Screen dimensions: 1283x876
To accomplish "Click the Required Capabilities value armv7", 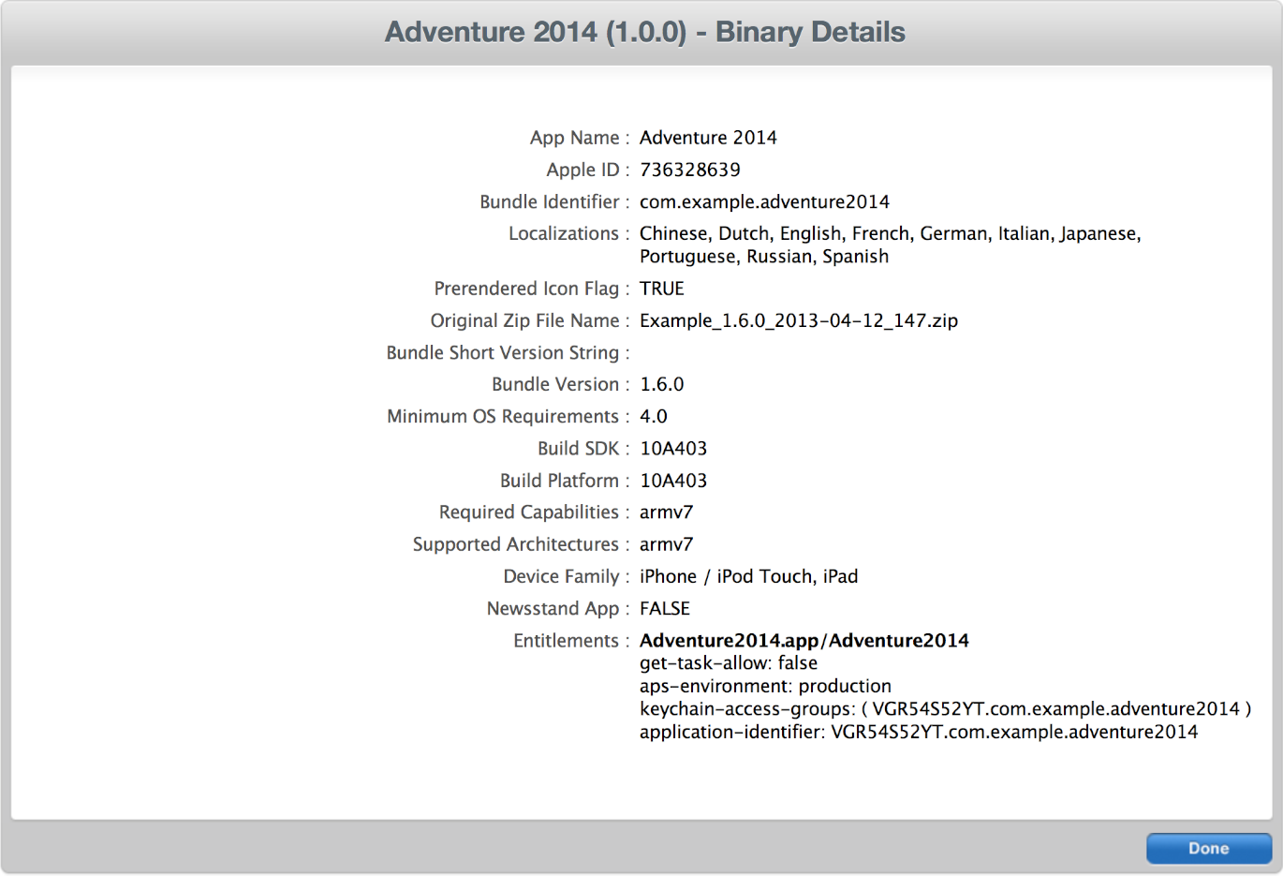I will pos(666,512).
